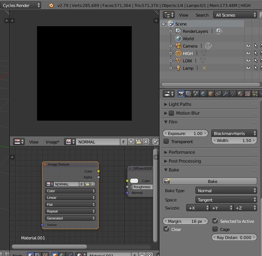This screenshot has height=256, width=262.
Task: Open outliner Search menu
Action: tap(202, 15)
